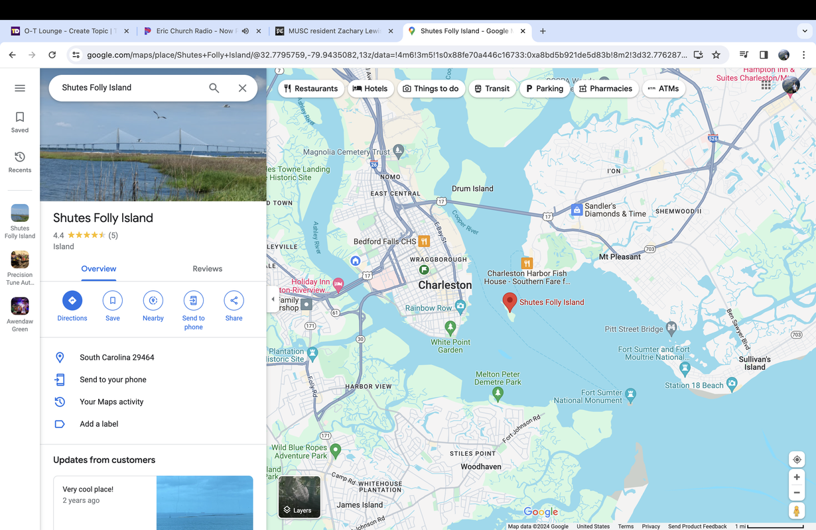Filter map by Transit
This screenshot has width=816, height=530.
click(492, 88)
